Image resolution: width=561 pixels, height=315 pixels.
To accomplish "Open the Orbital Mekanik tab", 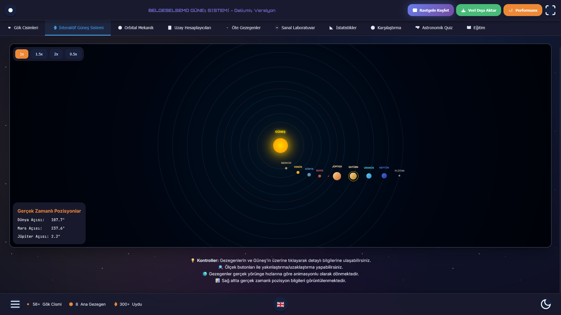I will [136, 28].
